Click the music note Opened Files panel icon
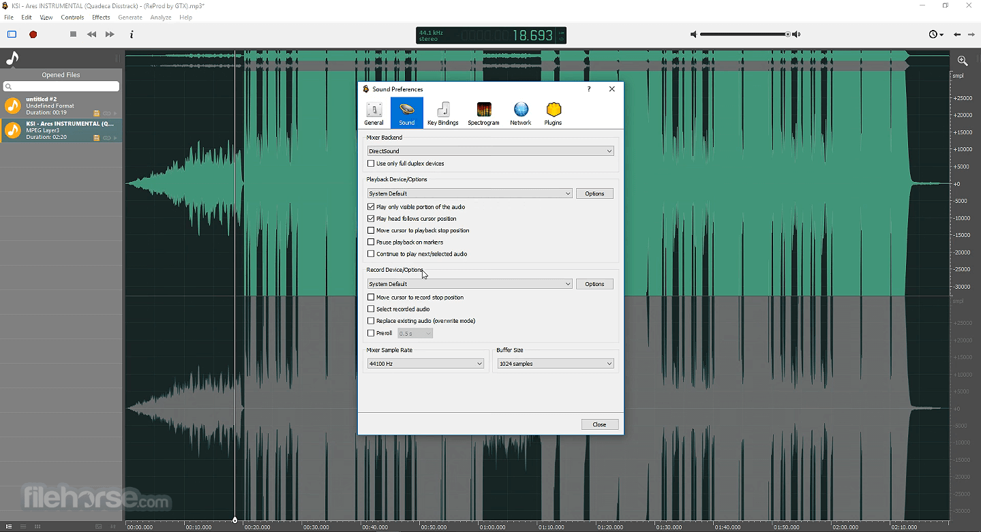 (x=12, y=59)
